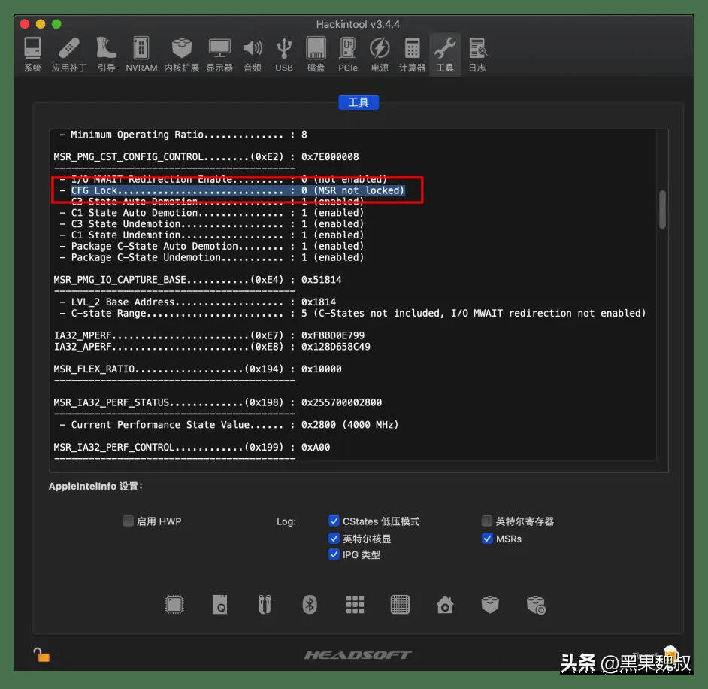This screenshot has height=689, width=708.
Task: Uncheck 英特尔核显 log option
Action: [x=334, y=538]
